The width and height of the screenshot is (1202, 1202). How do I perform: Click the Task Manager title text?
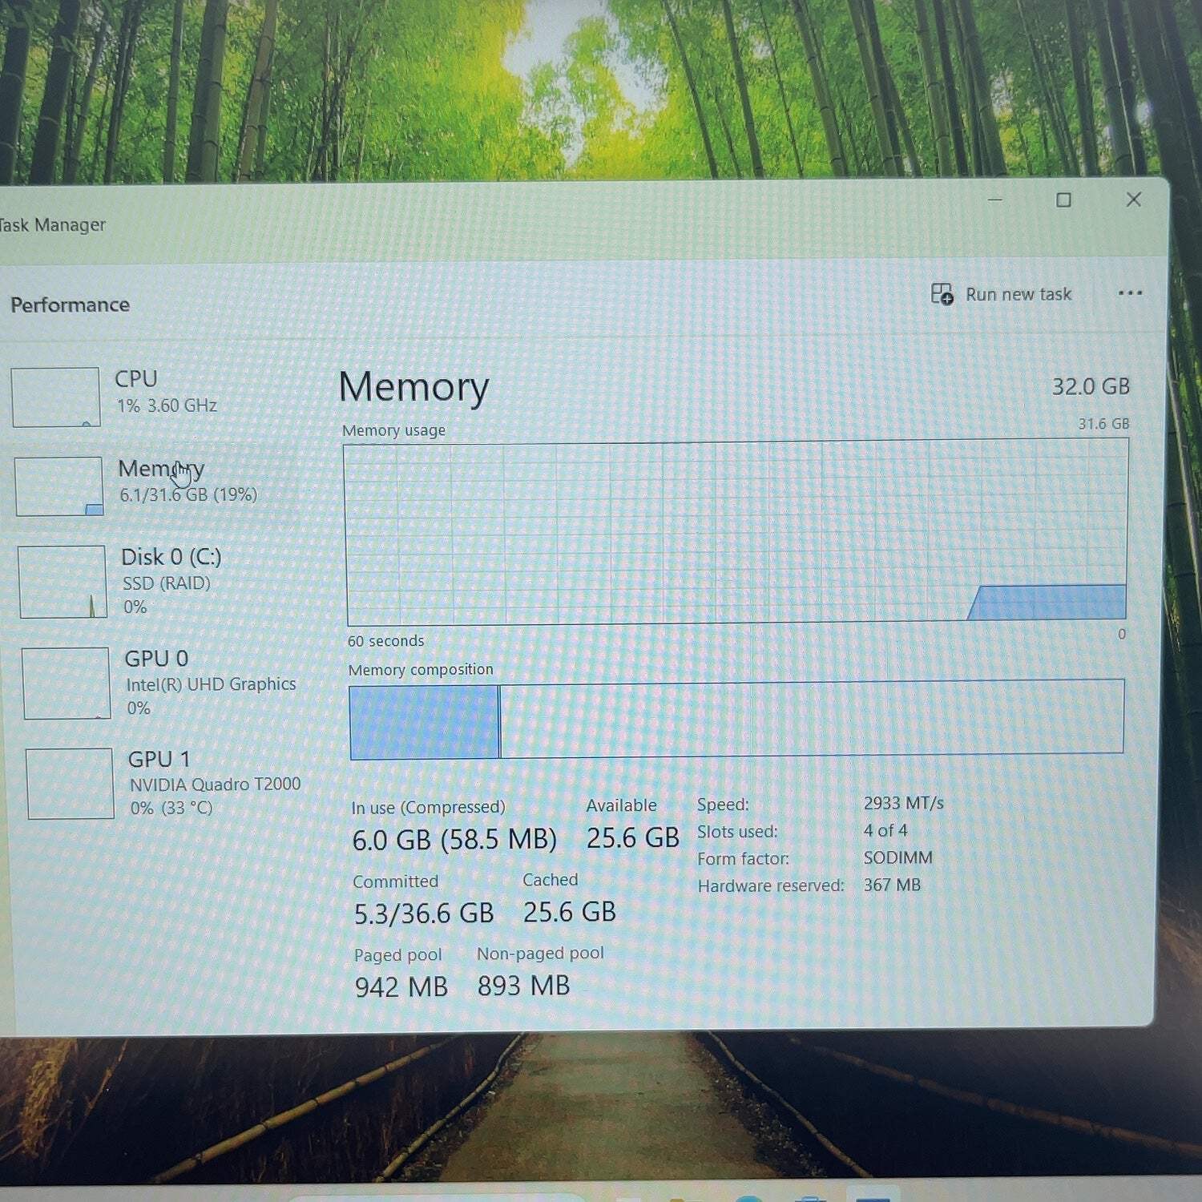click(x=52, y=225)
